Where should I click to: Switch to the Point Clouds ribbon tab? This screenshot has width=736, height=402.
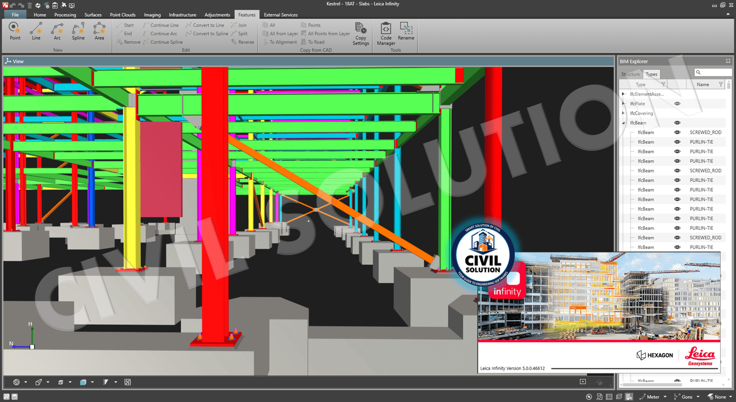(123, 15)
